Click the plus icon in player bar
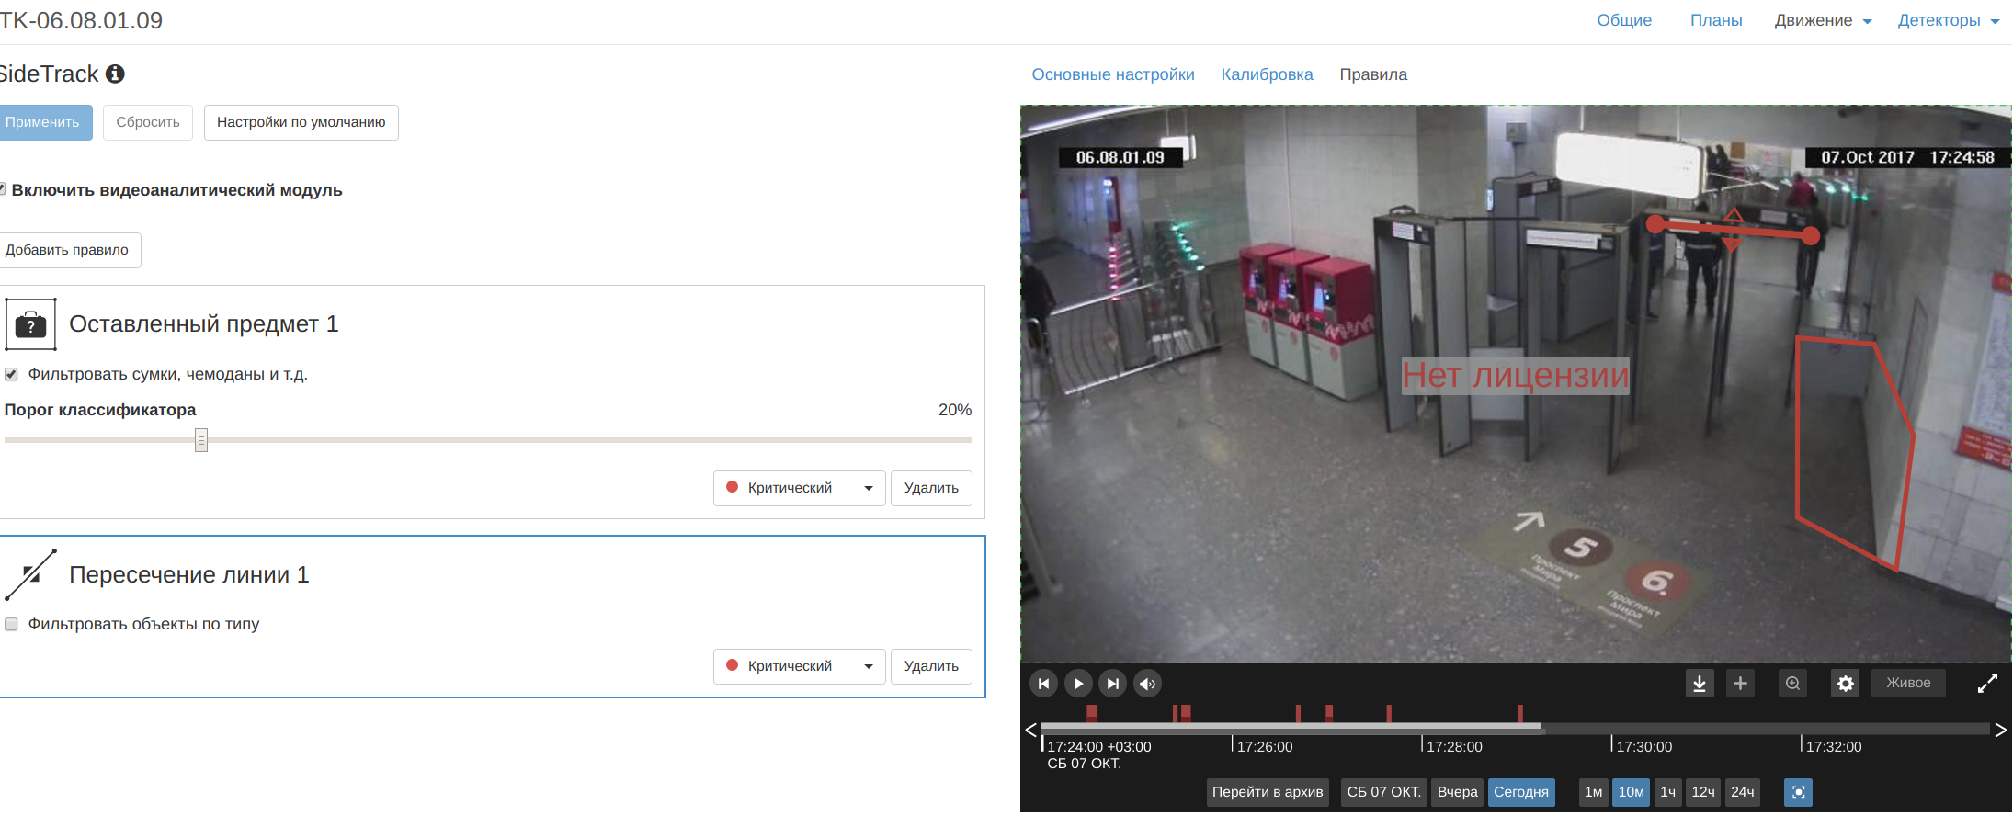This screenshot has height=827, width=2013. (x=1740, y=684)
